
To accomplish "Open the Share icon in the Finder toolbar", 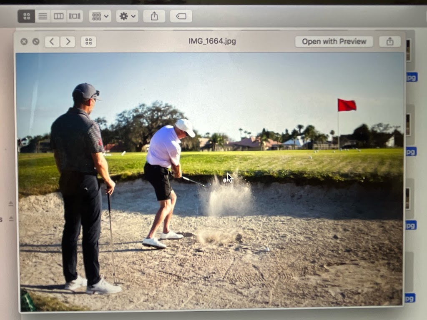I will (x=154, y=16).
